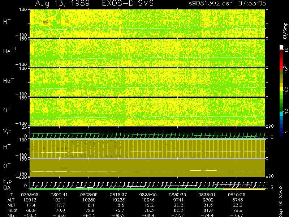Screen dimensions: 289x217
Task: Select the 'V,r' panel label
Action: pos(7,131)
